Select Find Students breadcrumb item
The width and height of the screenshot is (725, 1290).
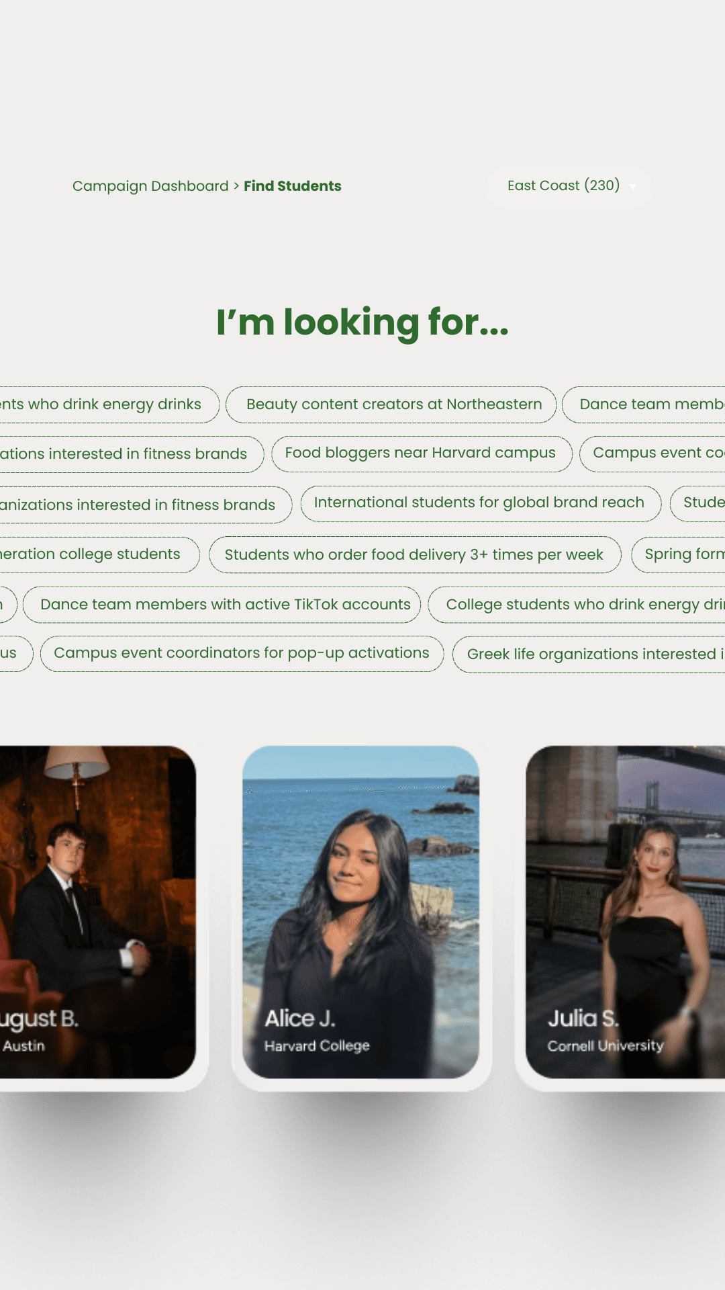pyautogui.click(x=292, y=186)
